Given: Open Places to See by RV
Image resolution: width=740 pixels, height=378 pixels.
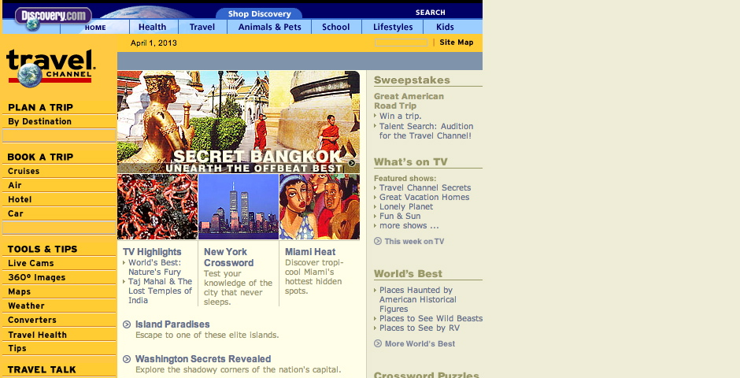Looking at the screenshot, I should (419, 328).
